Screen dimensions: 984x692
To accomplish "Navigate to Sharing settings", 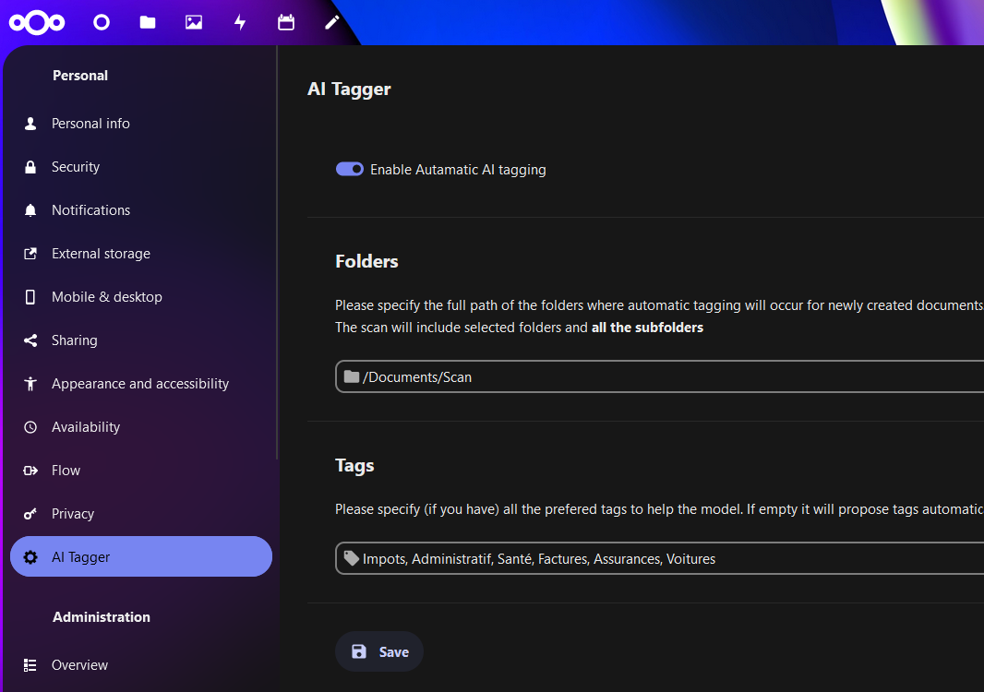I will (74, 340).
